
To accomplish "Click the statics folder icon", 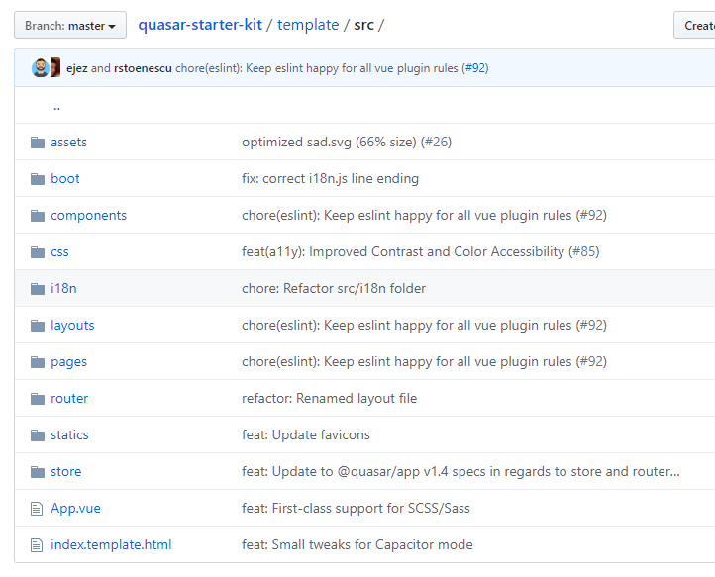I will pos(38,435).
